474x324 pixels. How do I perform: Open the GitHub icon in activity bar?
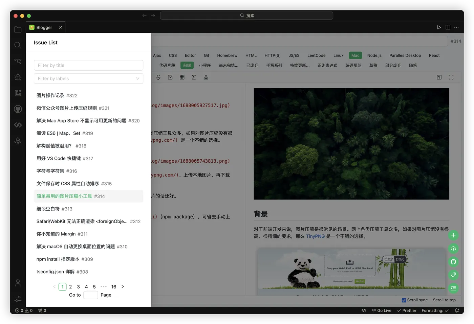(18, 109)
